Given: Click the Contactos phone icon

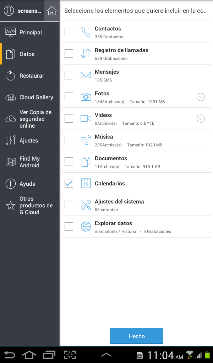Looking at the screenshot, I should pyautogui.click(x=86, y=32).
